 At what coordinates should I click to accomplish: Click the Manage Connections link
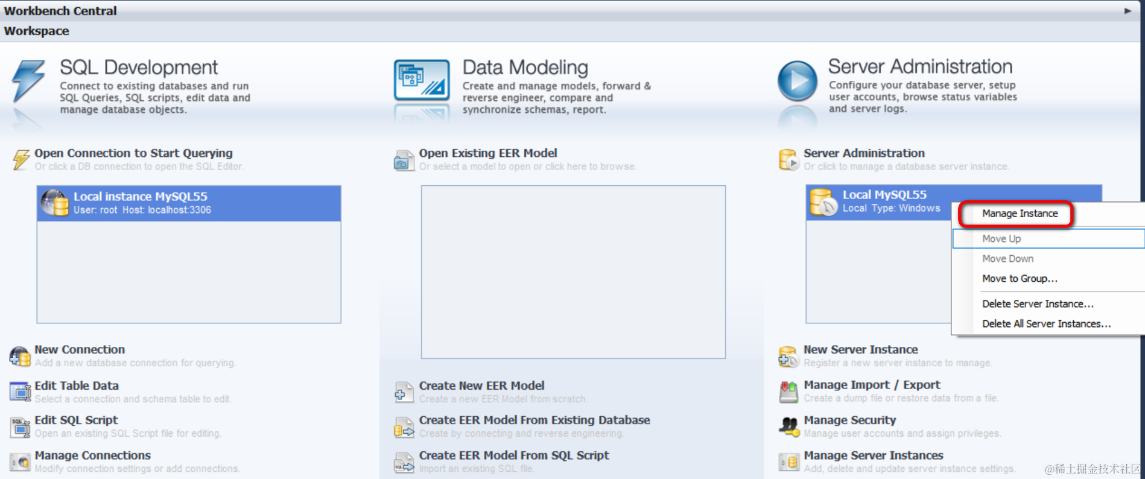point(92,455)
